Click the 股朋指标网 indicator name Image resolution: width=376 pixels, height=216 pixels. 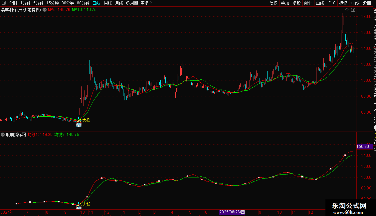16,135
